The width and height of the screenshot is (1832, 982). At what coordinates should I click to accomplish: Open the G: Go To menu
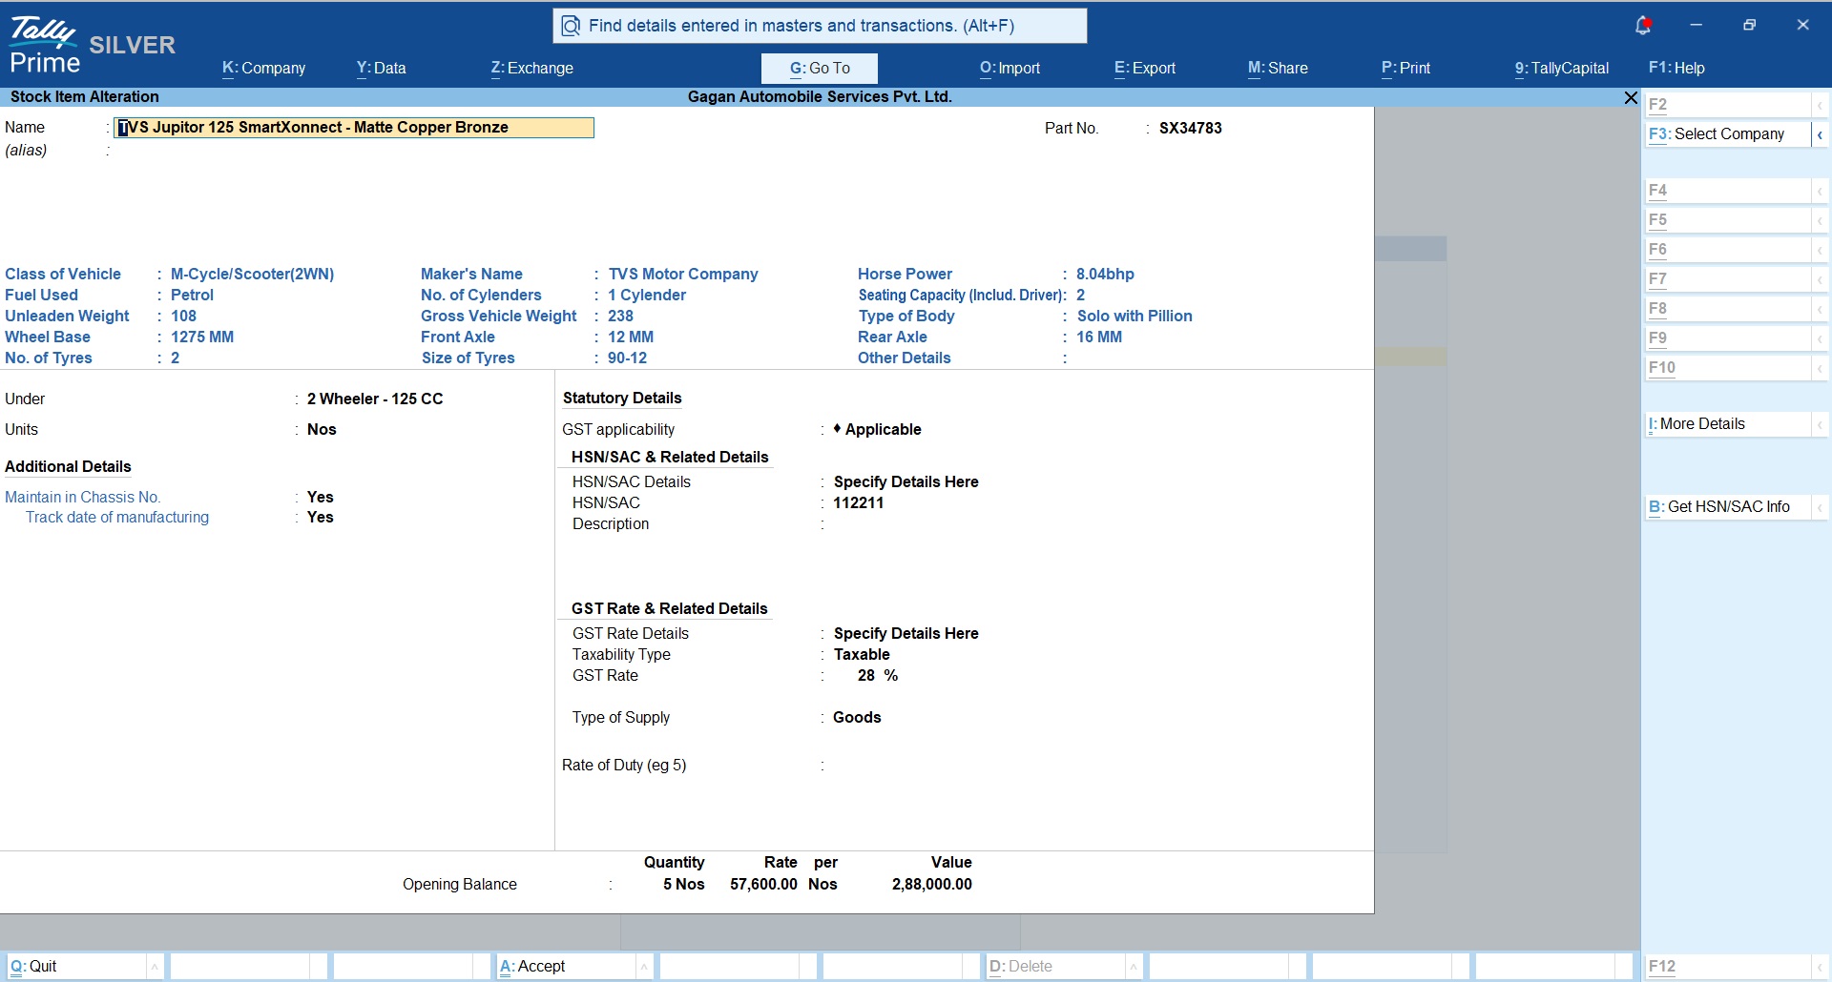coord(820,68)
